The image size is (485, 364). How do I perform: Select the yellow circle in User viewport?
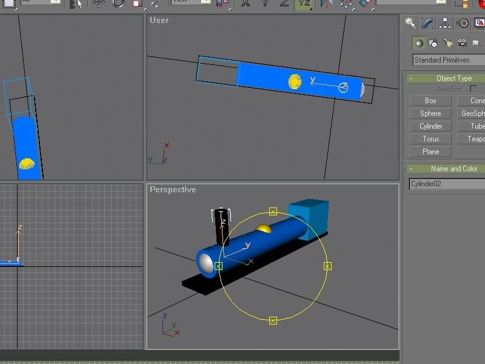pyautogui.click(x=295, y=82)
